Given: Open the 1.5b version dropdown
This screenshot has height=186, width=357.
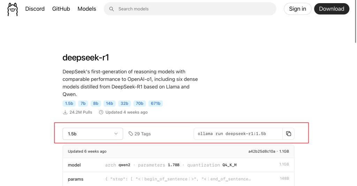Looking at the screenshot, I should [x=92, y=134].
